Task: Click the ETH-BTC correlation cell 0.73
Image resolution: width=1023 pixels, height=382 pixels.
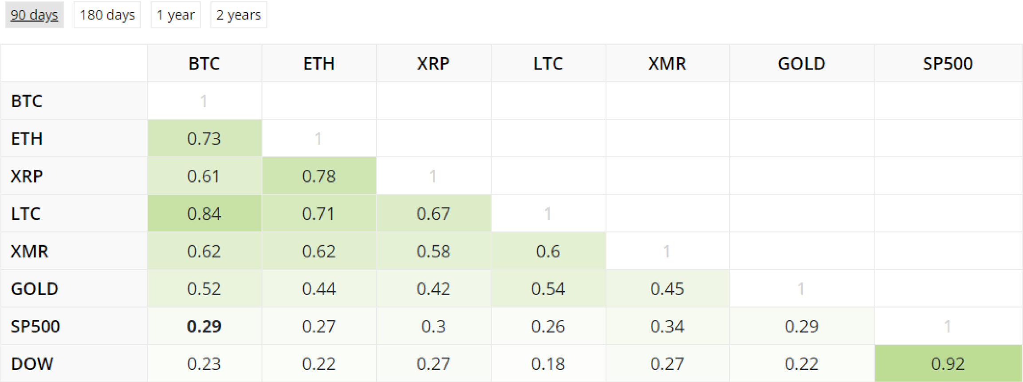Action: point(204,139)
